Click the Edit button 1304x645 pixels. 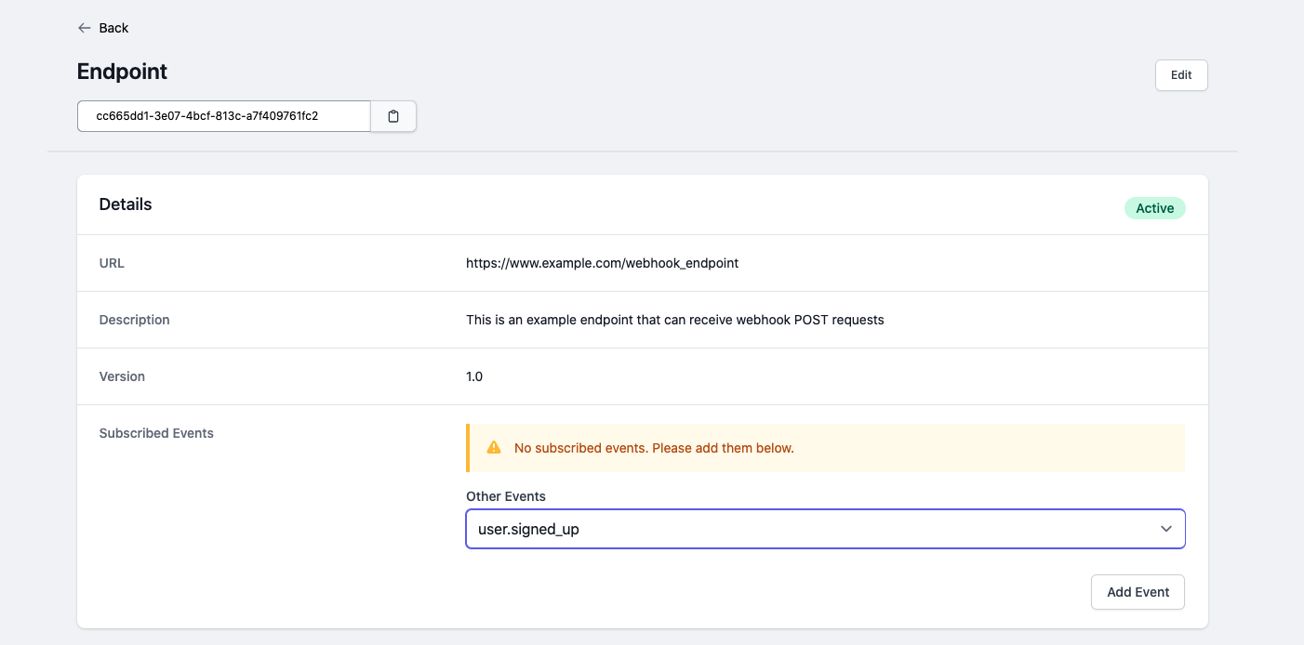pyautogui.click(x=1181, y=75)
